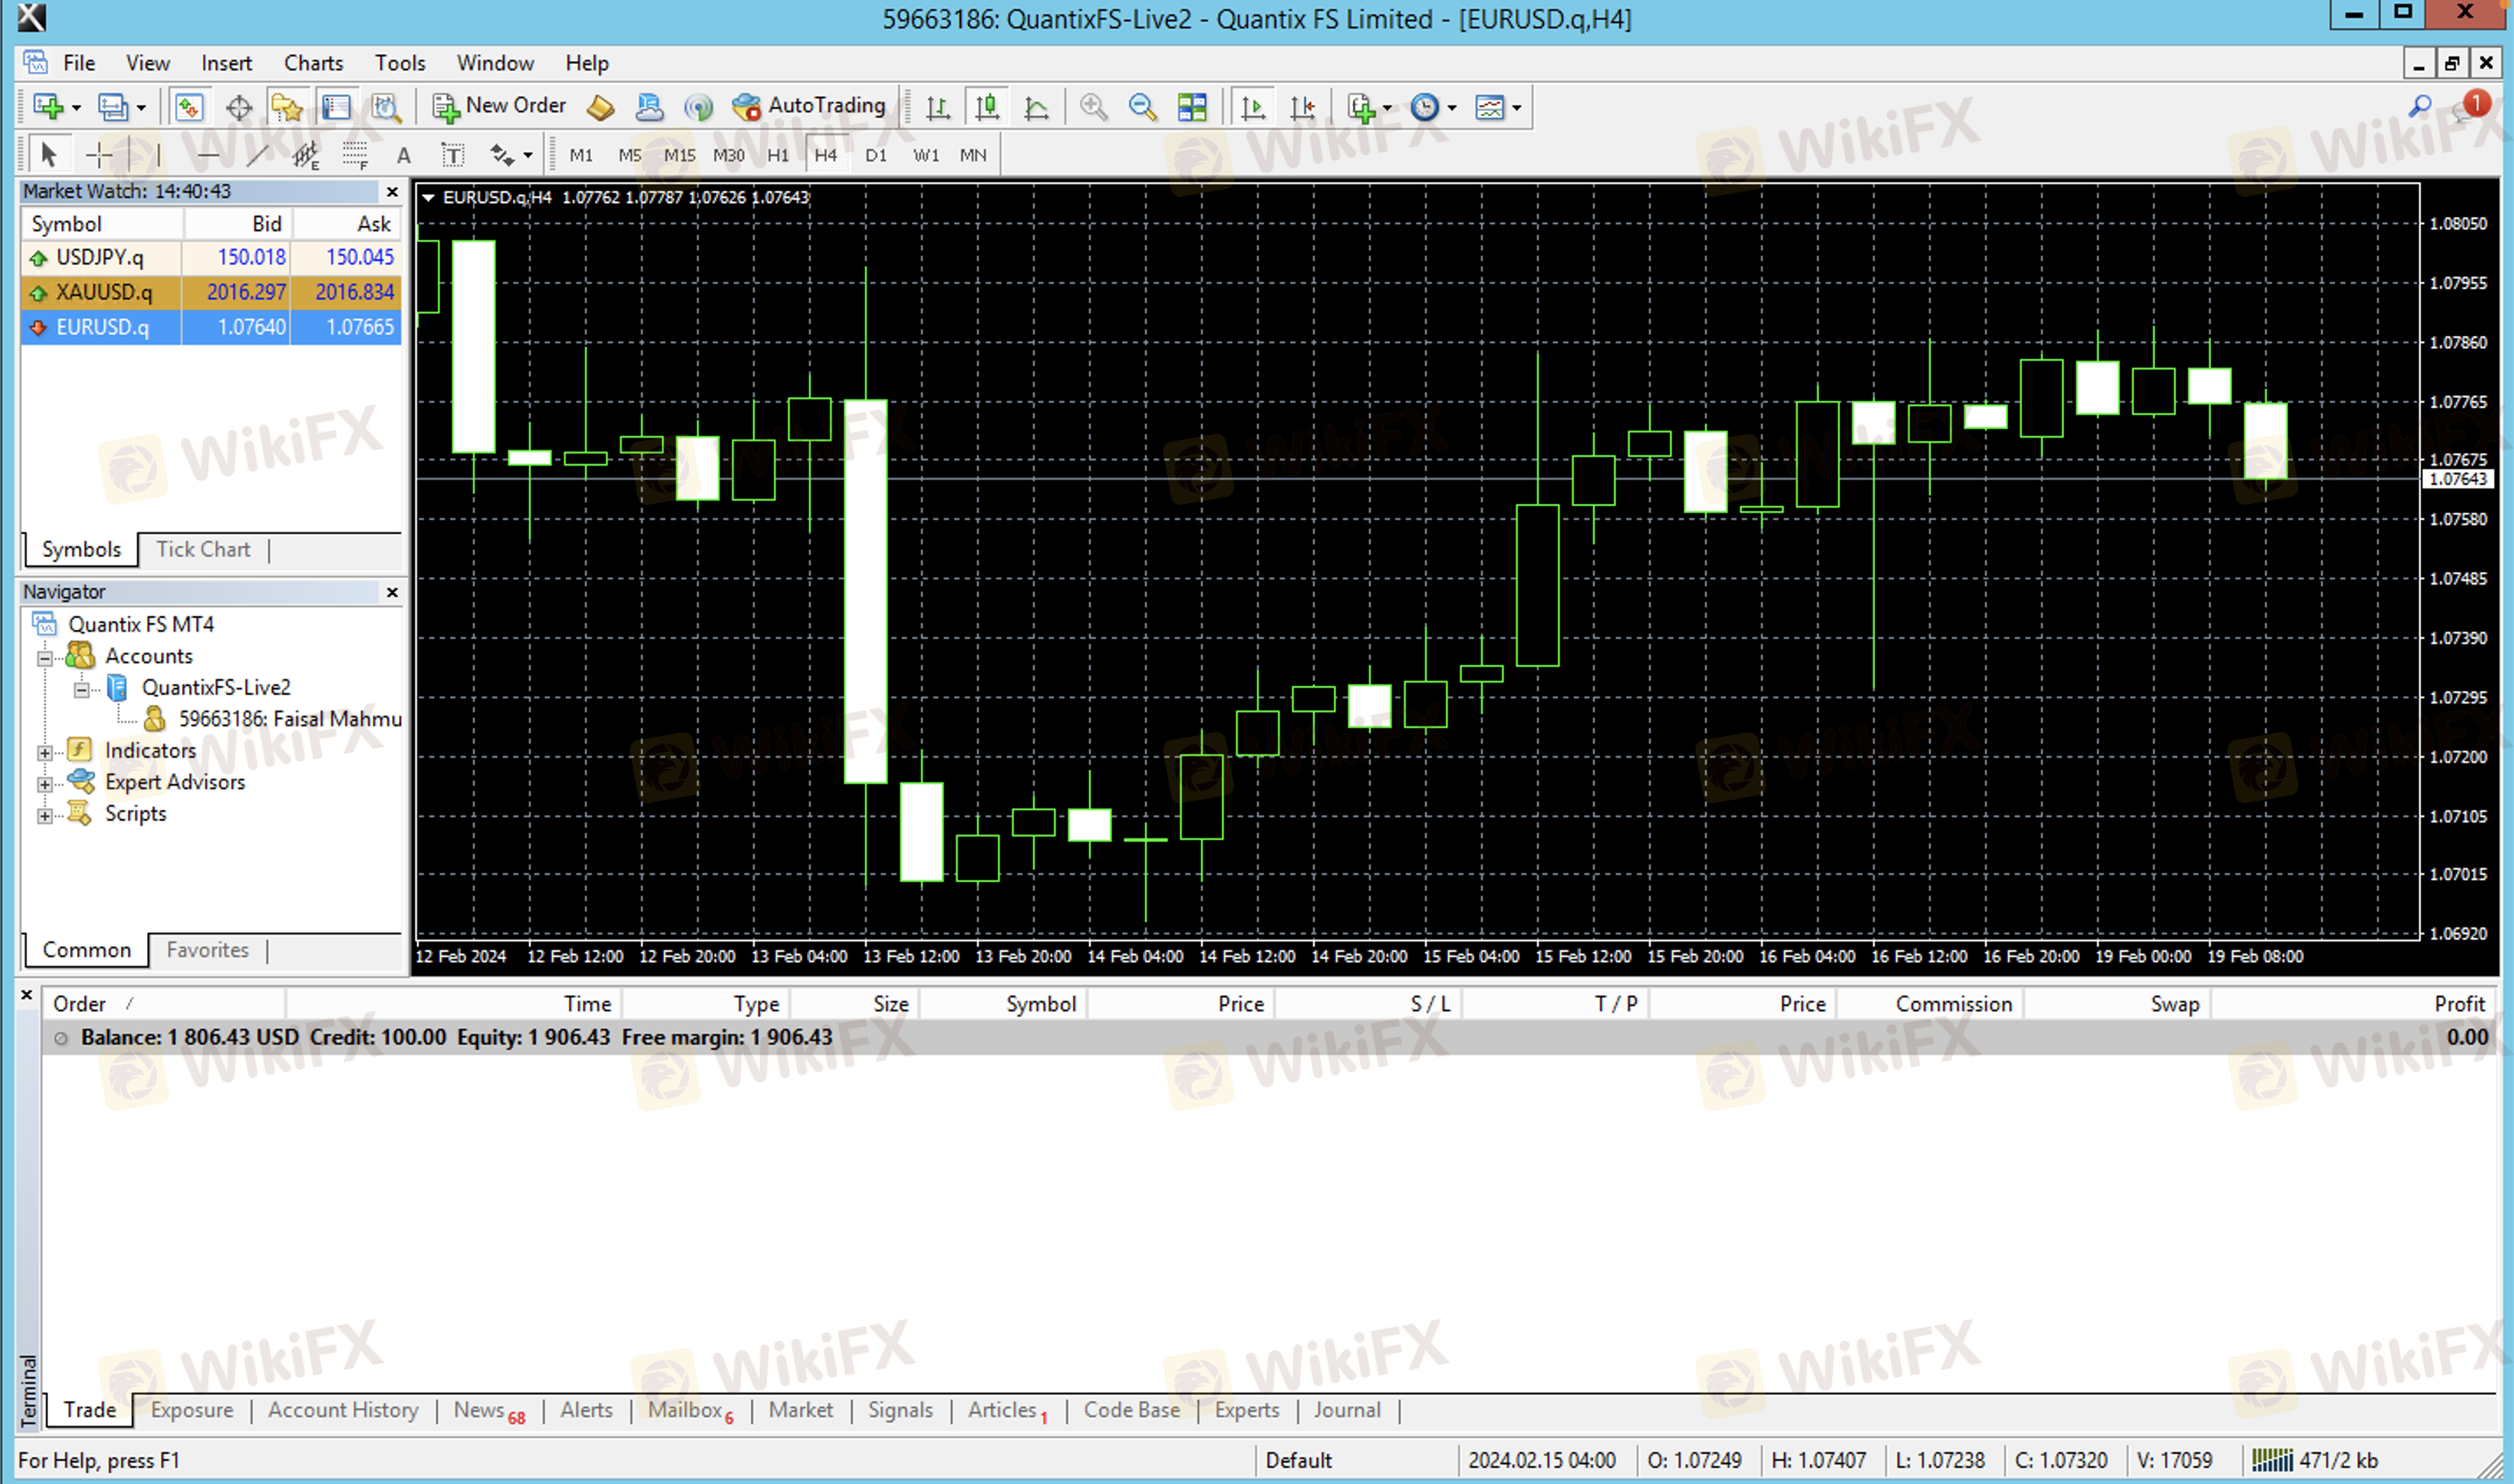This screenshot has height=1484, width=2514.
Task: Open the Charts menu
Action: (313, 63)
